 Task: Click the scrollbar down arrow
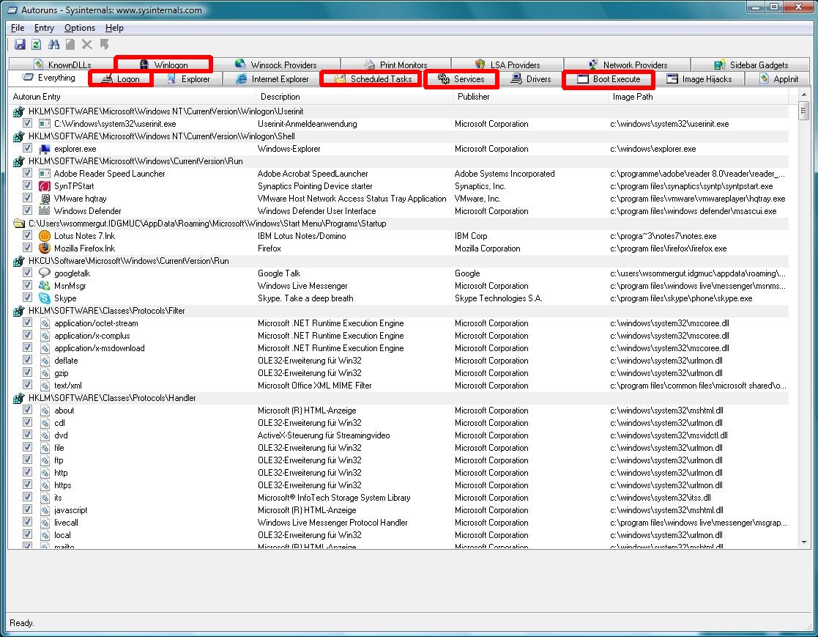[x=803, y=542]
